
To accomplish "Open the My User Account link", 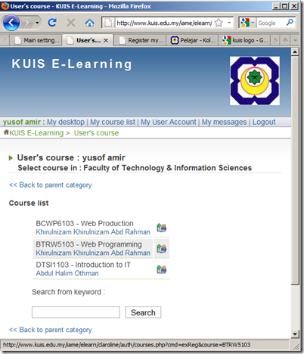I will point(169,122).
